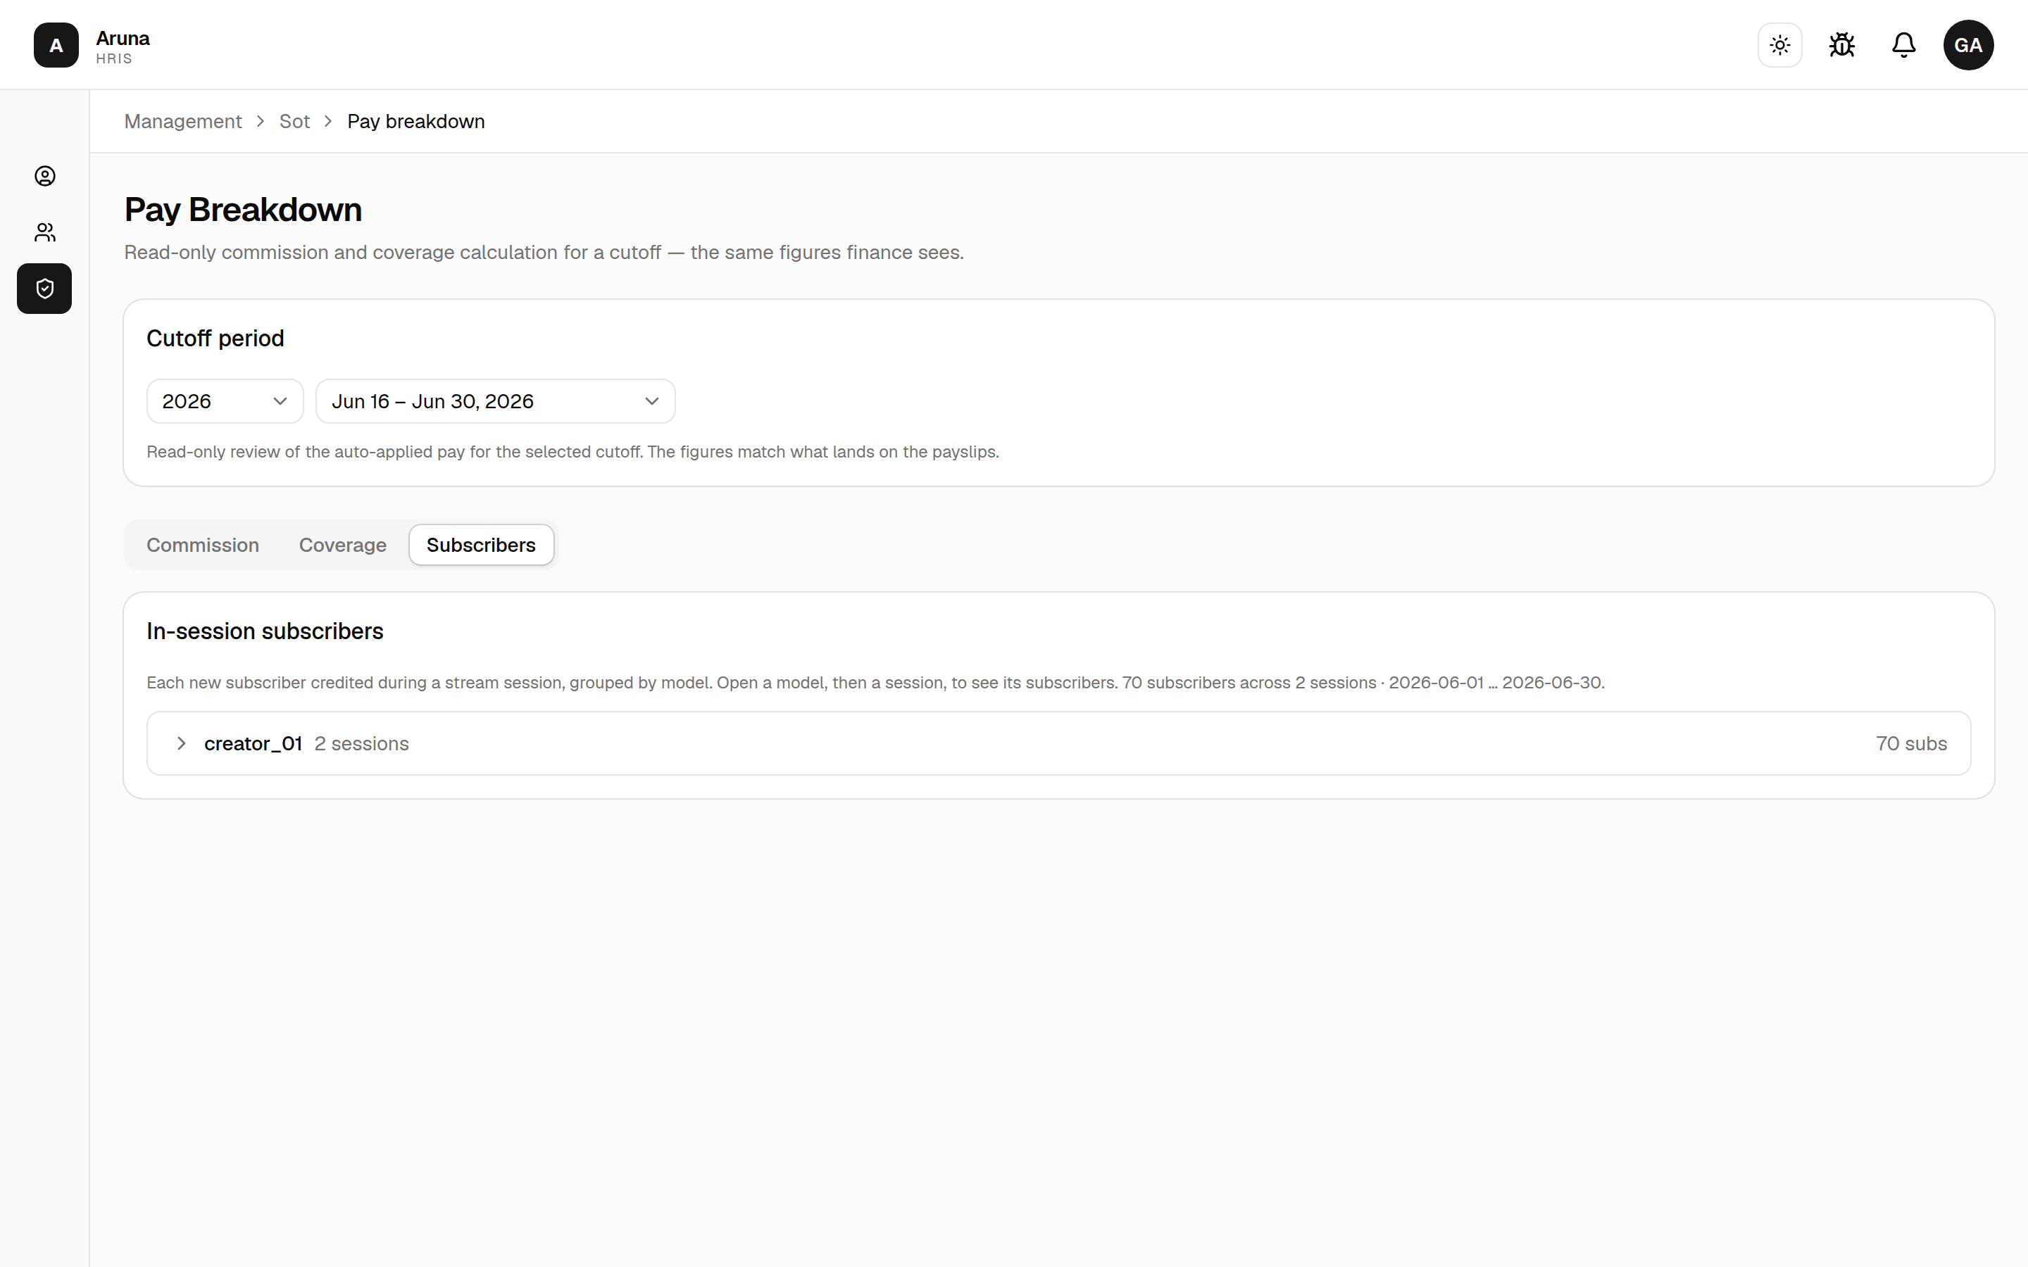Click the 2 sessions label

tap(361, 743)
